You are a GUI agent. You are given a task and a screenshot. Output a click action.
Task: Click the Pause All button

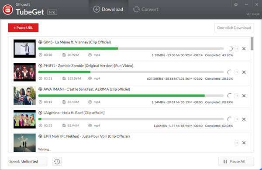coord(236,161)
